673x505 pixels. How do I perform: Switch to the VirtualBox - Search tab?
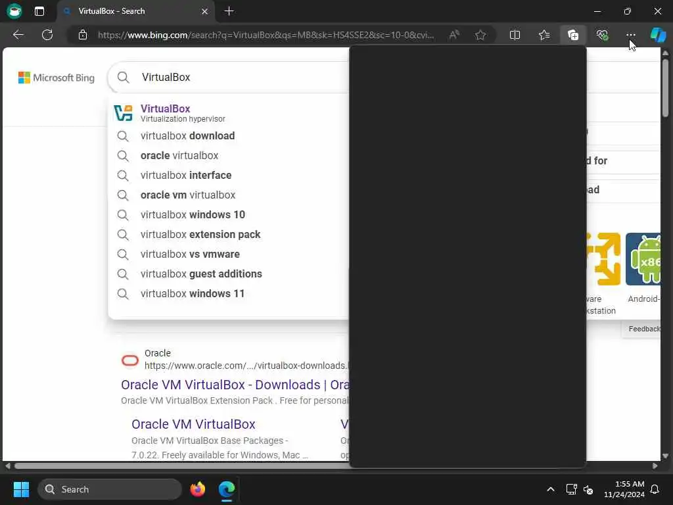(x=135, y=11)
